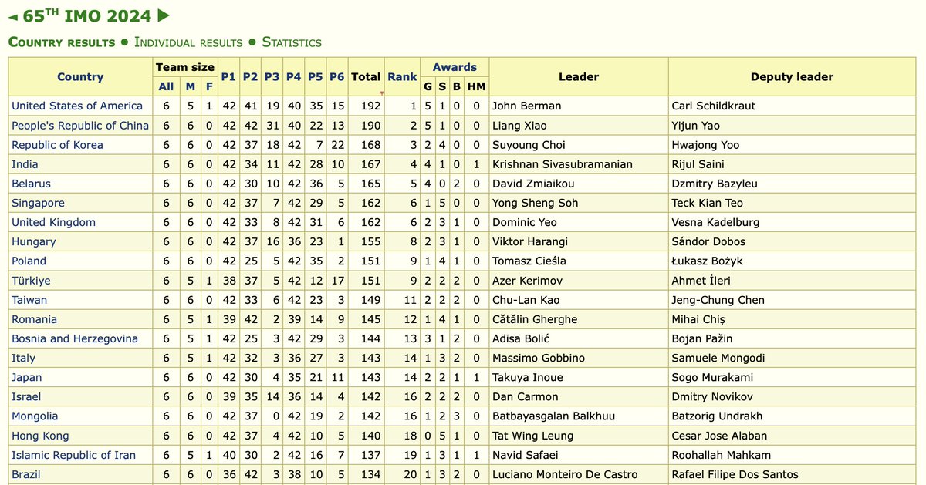The width and height of the screenshot is (926, 485).
Task: Click deputy leader Rafael Filipe Dos Santos
Action: [735, 474]
